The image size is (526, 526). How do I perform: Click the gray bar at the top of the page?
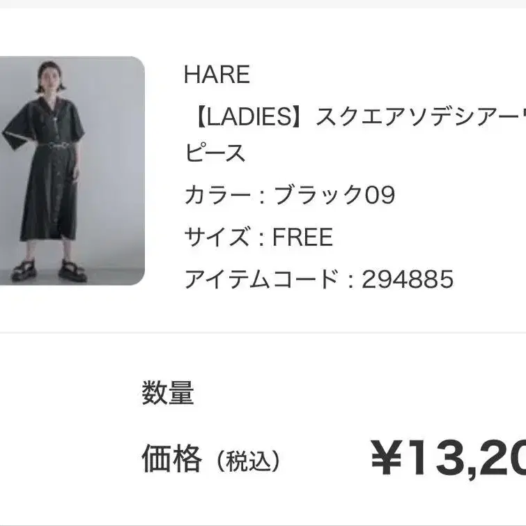pyautogui.click(x=263, y=4)
